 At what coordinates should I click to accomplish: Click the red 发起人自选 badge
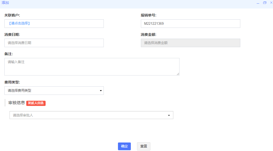click(x=36, y=103)
